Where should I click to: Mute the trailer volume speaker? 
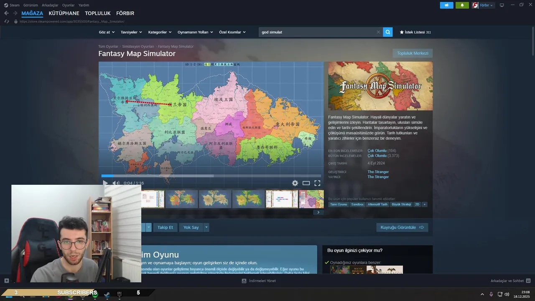116,183
